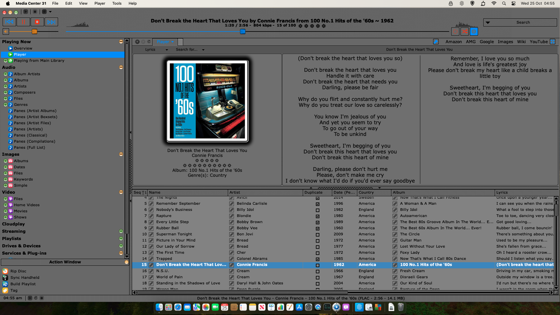Open the Player tab dropdown

coord(173,42)
